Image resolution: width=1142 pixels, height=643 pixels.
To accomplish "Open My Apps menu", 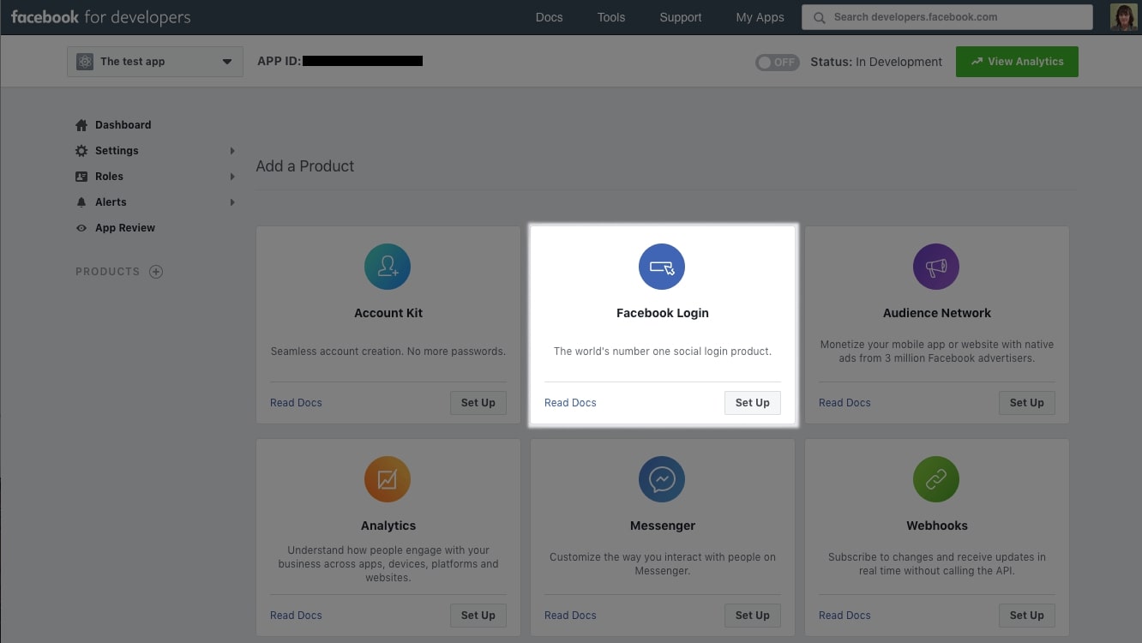I will tap(760, 17).
